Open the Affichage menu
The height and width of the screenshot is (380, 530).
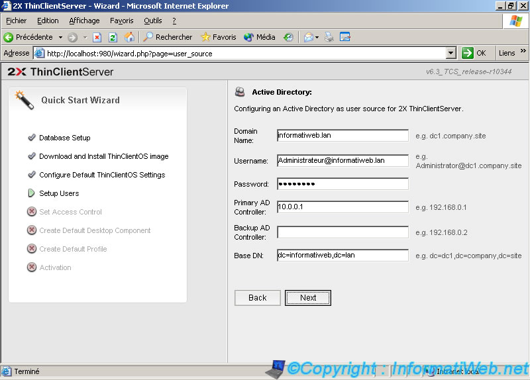[84, 21]
